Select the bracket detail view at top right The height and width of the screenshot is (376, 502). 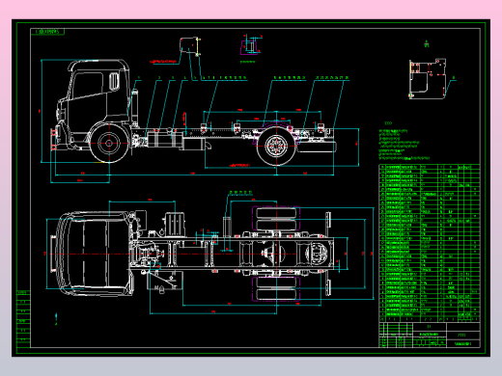(428, 78)
